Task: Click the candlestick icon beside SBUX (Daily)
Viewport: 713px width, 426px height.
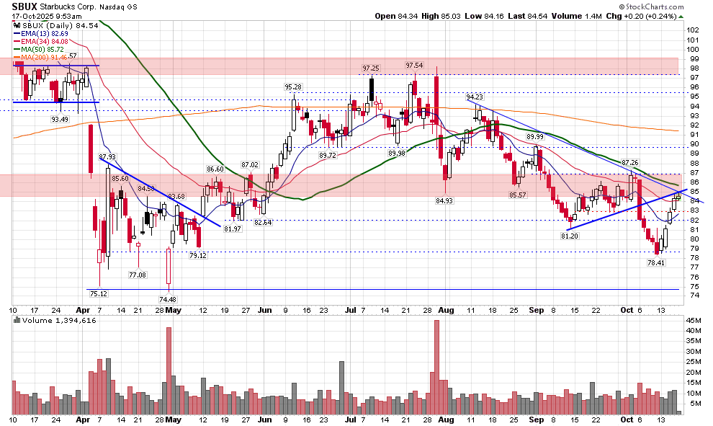Action: tap(18, 24)
